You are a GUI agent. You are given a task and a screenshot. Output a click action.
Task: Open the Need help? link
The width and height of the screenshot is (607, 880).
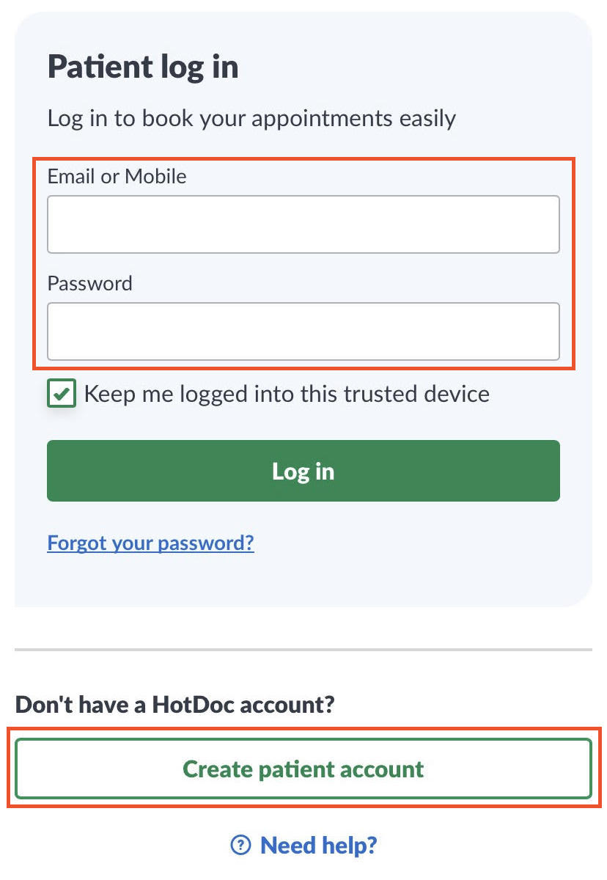(x=318, y=846)
